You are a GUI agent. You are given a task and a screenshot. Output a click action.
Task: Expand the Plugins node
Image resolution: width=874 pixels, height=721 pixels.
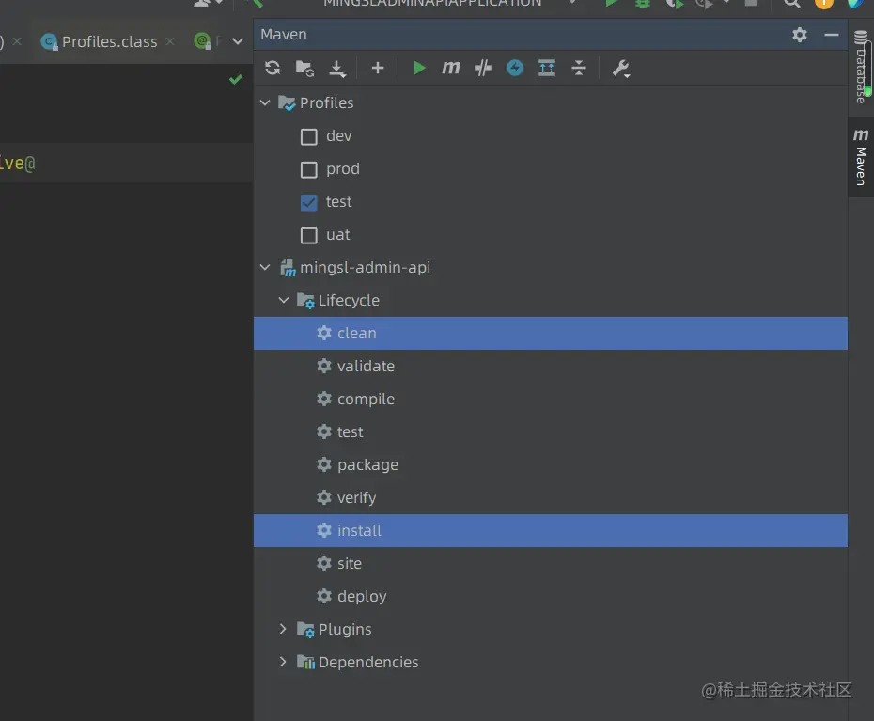pos(283,629)
